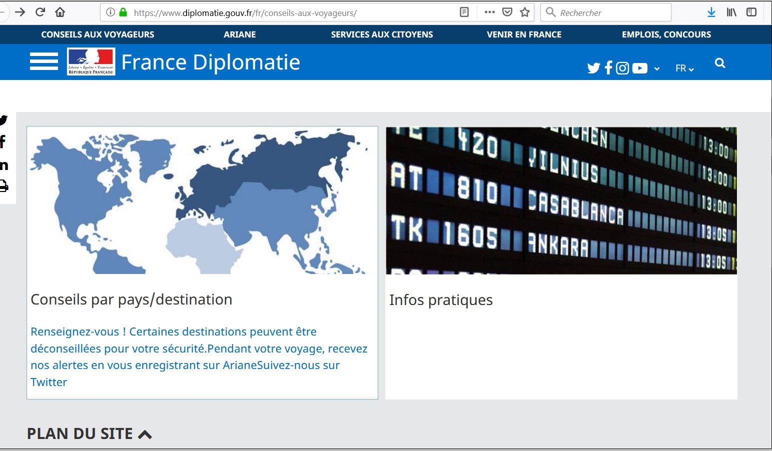
Task: Click the site search magnifier icon
Action: pos(720,63)
